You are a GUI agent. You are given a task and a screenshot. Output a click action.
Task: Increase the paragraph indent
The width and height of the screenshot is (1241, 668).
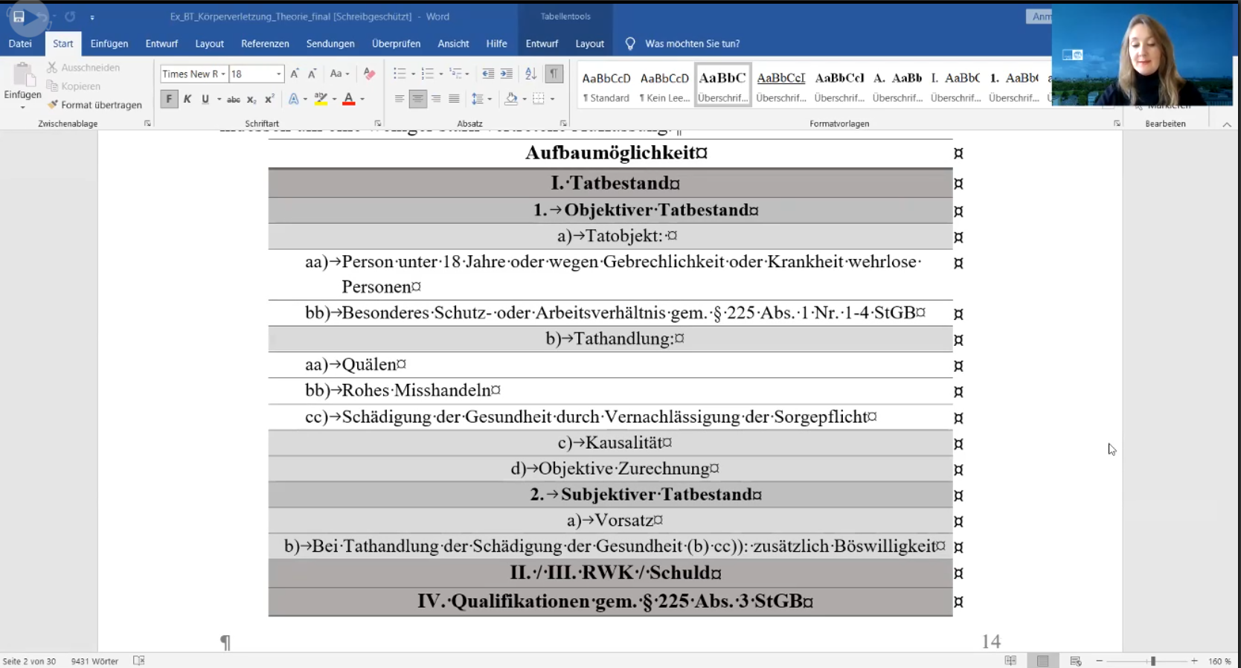pos(507,74)
